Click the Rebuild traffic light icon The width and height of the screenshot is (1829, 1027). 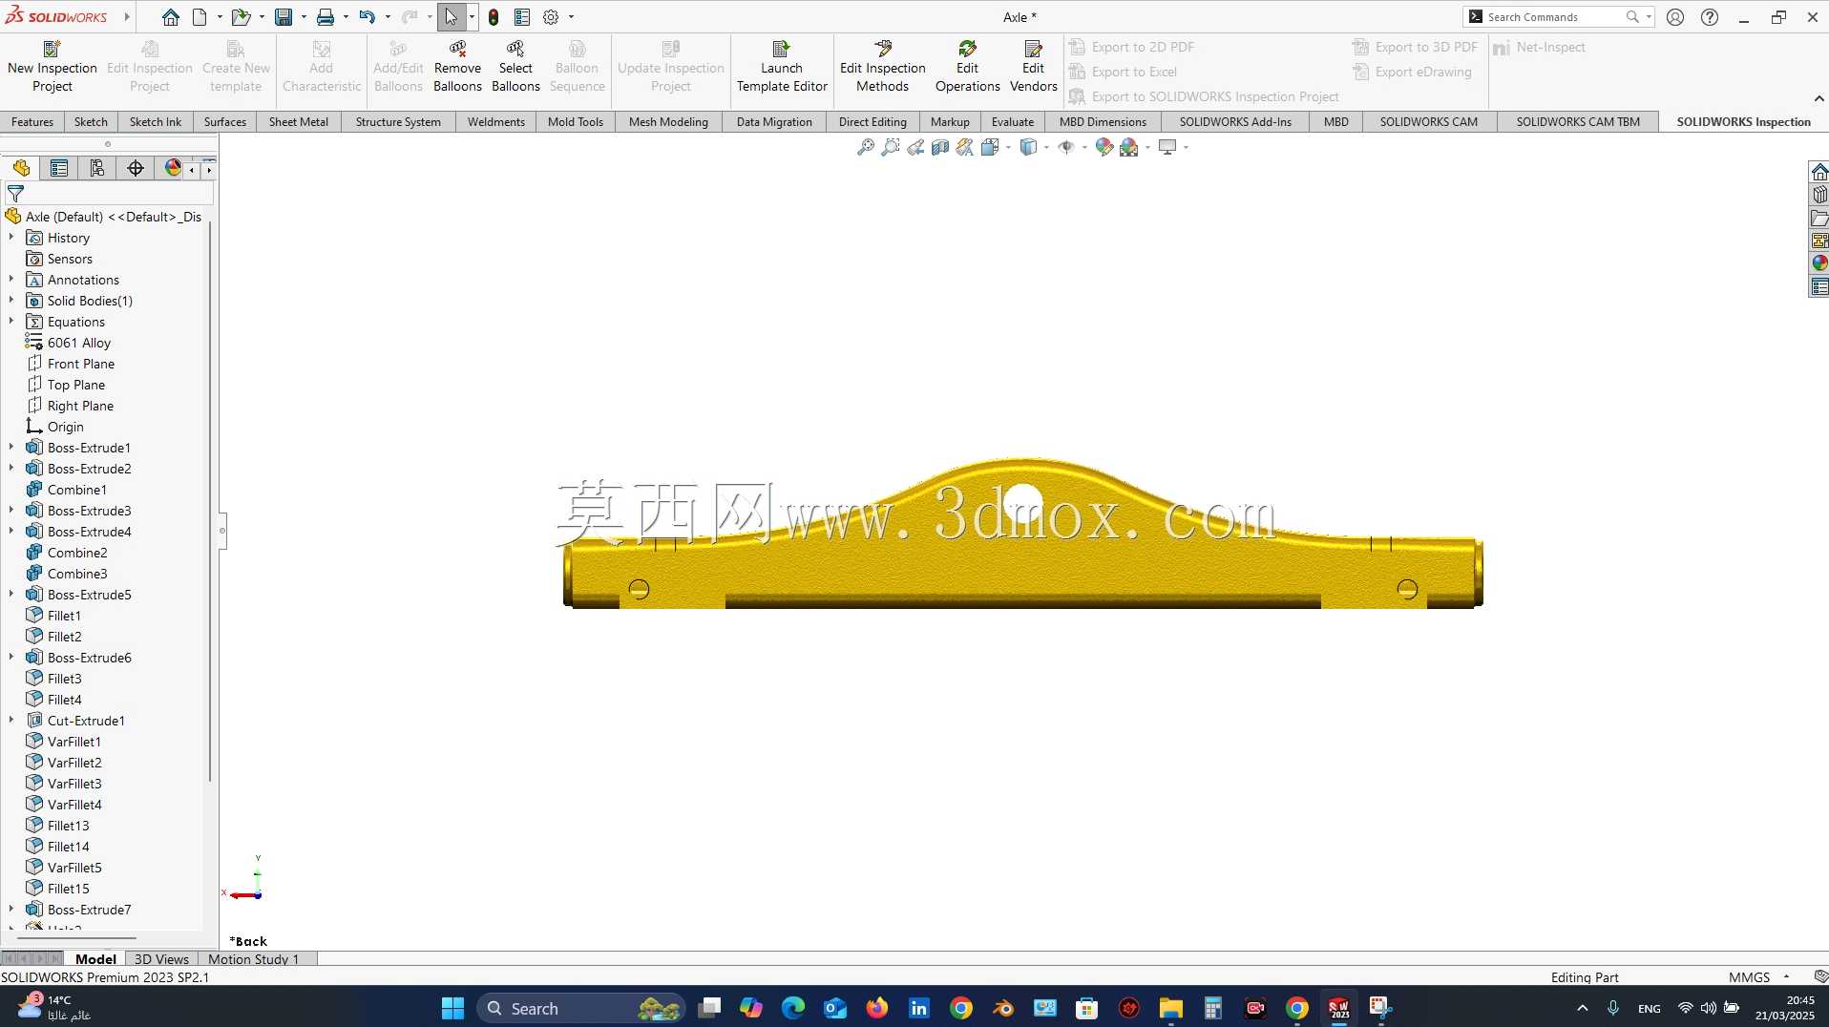pyautogui.click(x=494, y=17)
